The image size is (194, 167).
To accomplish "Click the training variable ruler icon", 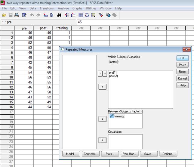I will pyautogui.click(x=112, y=116).
